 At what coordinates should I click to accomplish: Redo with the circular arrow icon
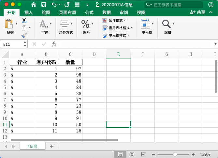point(67,5)
